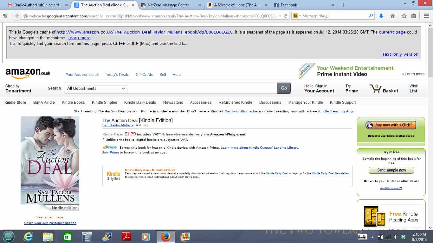Open the Wish List link

pos(414,88)
